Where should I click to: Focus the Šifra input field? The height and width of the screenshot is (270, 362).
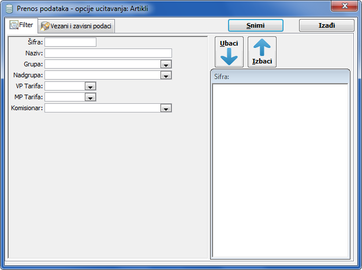coord(70,42)
